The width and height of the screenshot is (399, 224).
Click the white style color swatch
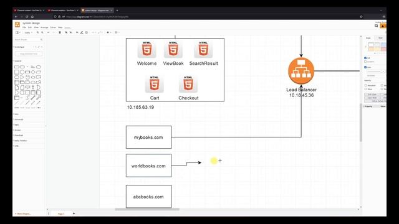tap(371, 45)
